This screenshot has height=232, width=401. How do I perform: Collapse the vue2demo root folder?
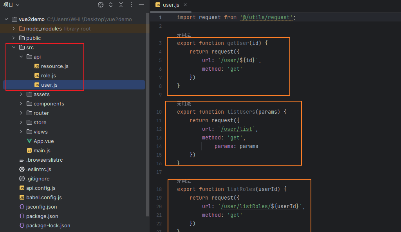6,20
